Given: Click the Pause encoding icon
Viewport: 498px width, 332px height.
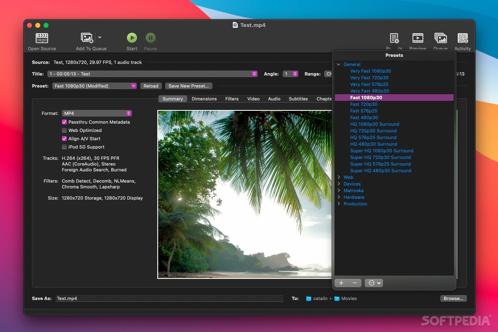Looking at the screenshot, I should tap(150, 38).
